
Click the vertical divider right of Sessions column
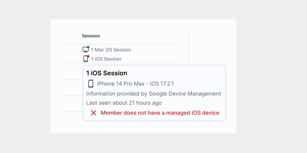189,46
